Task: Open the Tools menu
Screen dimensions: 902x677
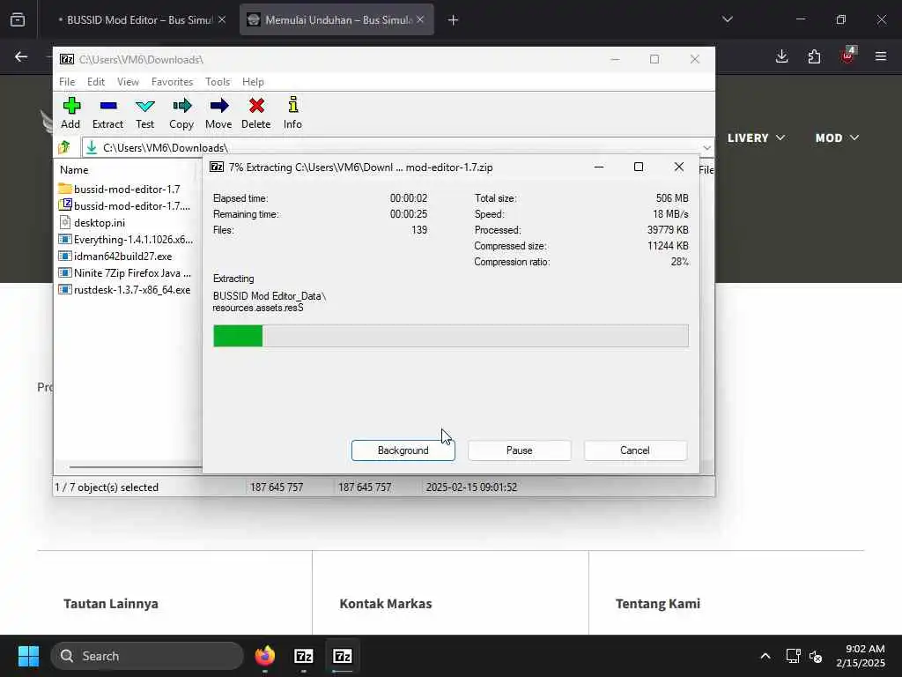Action: point(218,82)
